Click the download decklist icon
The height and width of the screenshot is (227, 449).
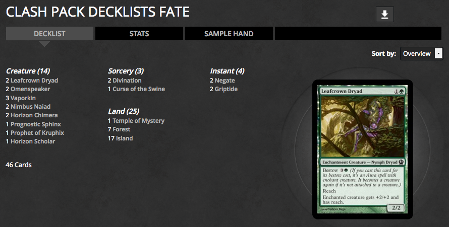tap(384, 15)
